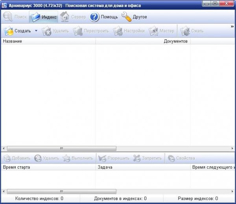
Task: Open the Индекс folder tab
Action: (x=44, y=17)
